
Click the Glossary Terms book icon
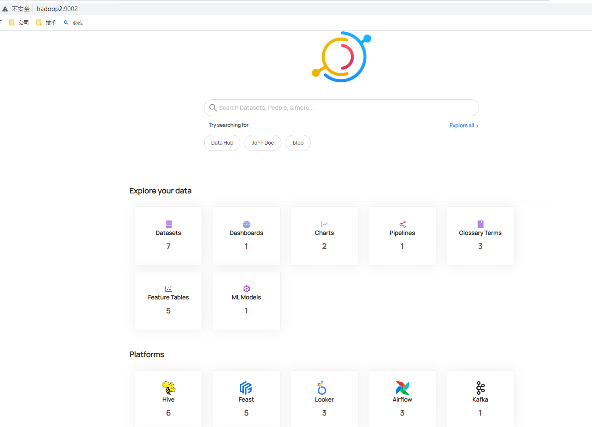481,224
